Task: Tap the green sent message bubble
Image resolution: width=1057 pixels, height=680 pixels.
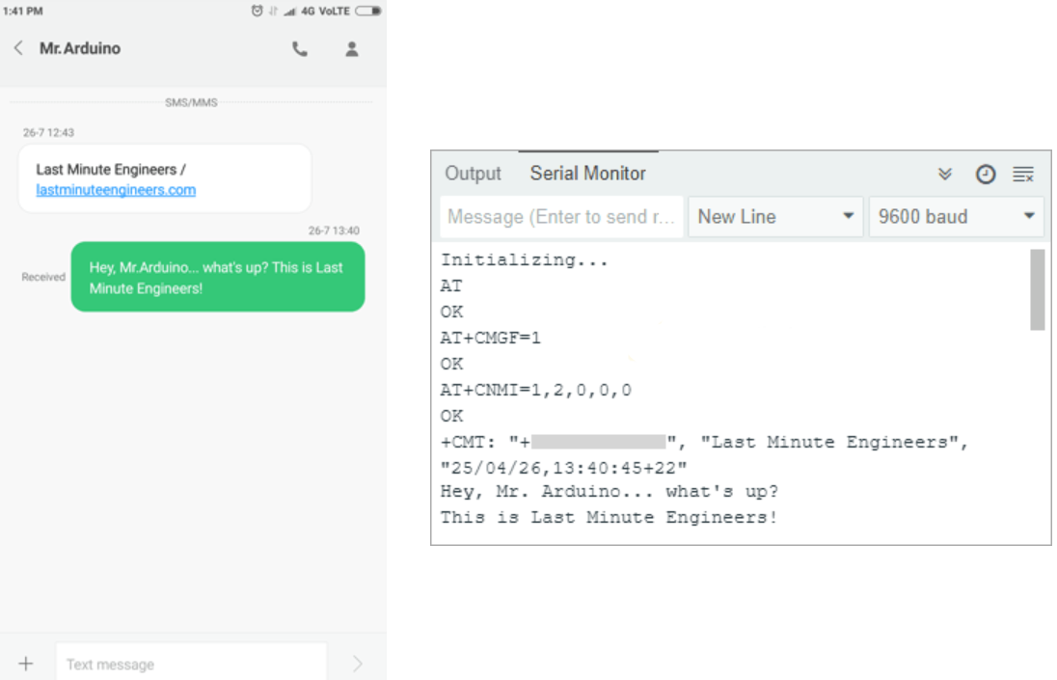Action: (x=217, y=277)
